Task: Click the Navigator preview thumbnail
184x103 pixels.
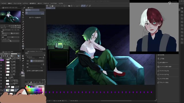Action: 10,17
